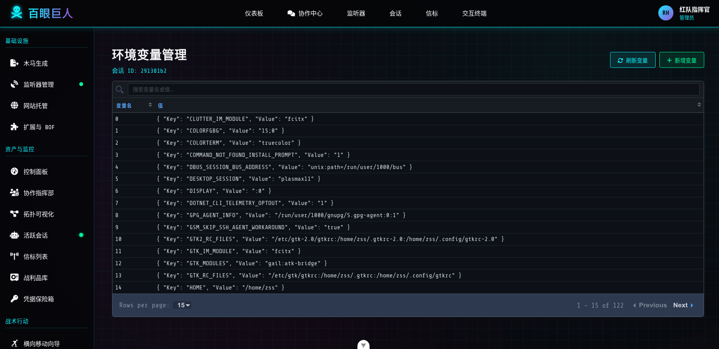Open 扩展与 BOF puzzle icon

point(14,127)
